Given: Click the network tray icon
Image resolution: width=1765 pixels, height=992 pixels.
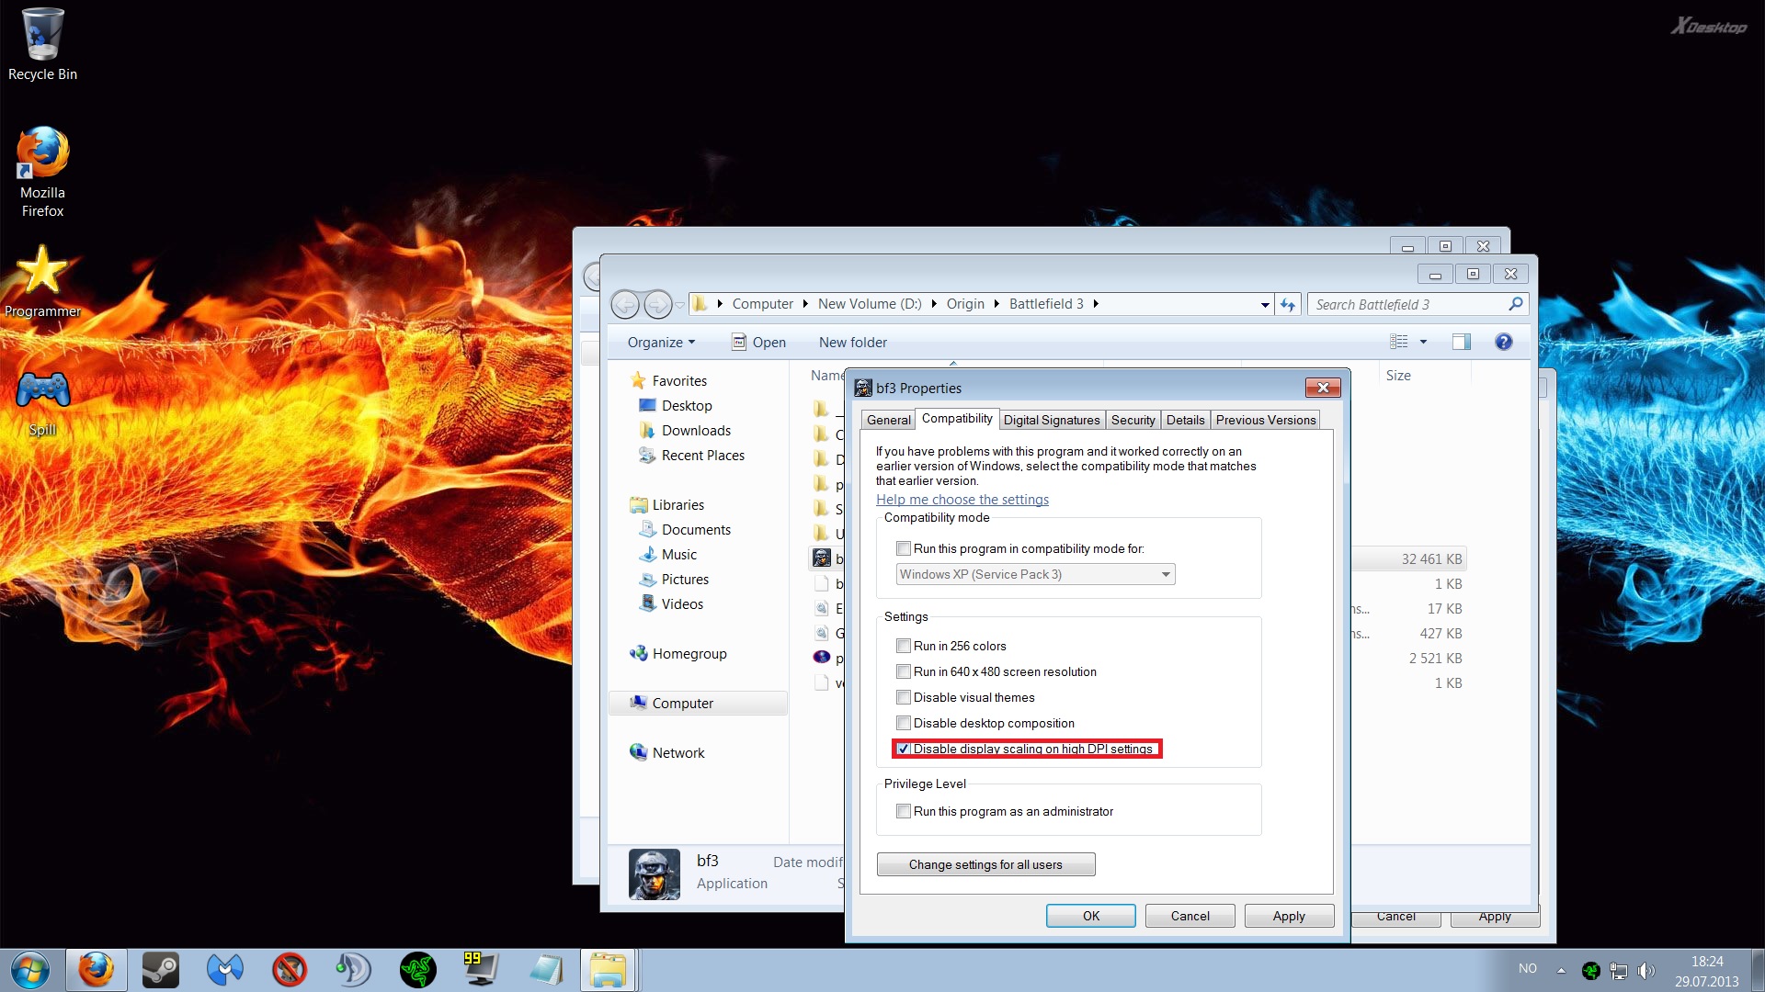Looking at the screenshot, I should point(1619,970).
